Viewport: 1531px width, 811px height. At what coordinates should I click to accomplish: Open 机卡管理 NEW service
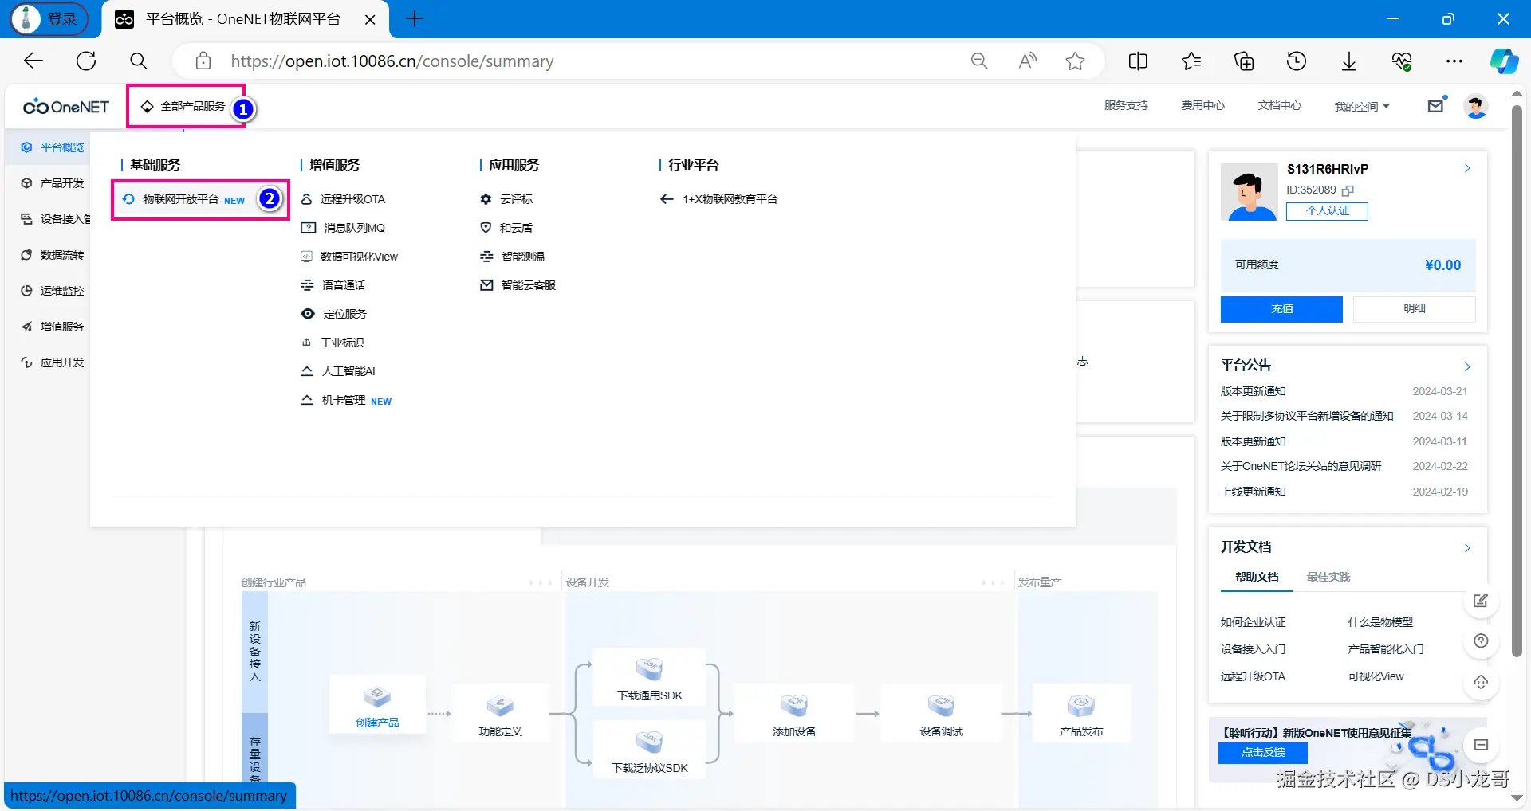(346, 401)
